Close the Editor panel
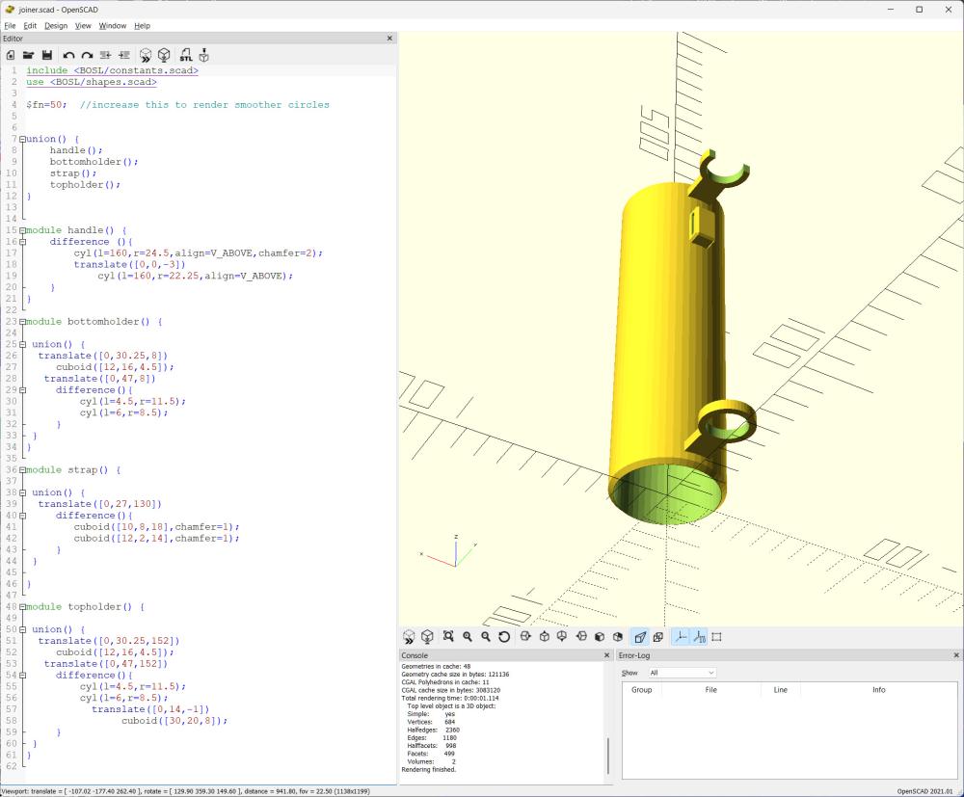This screenshot has height=797, width=964. 389,39
